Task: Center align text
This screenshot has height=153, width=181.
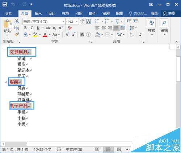Action: 104,28
